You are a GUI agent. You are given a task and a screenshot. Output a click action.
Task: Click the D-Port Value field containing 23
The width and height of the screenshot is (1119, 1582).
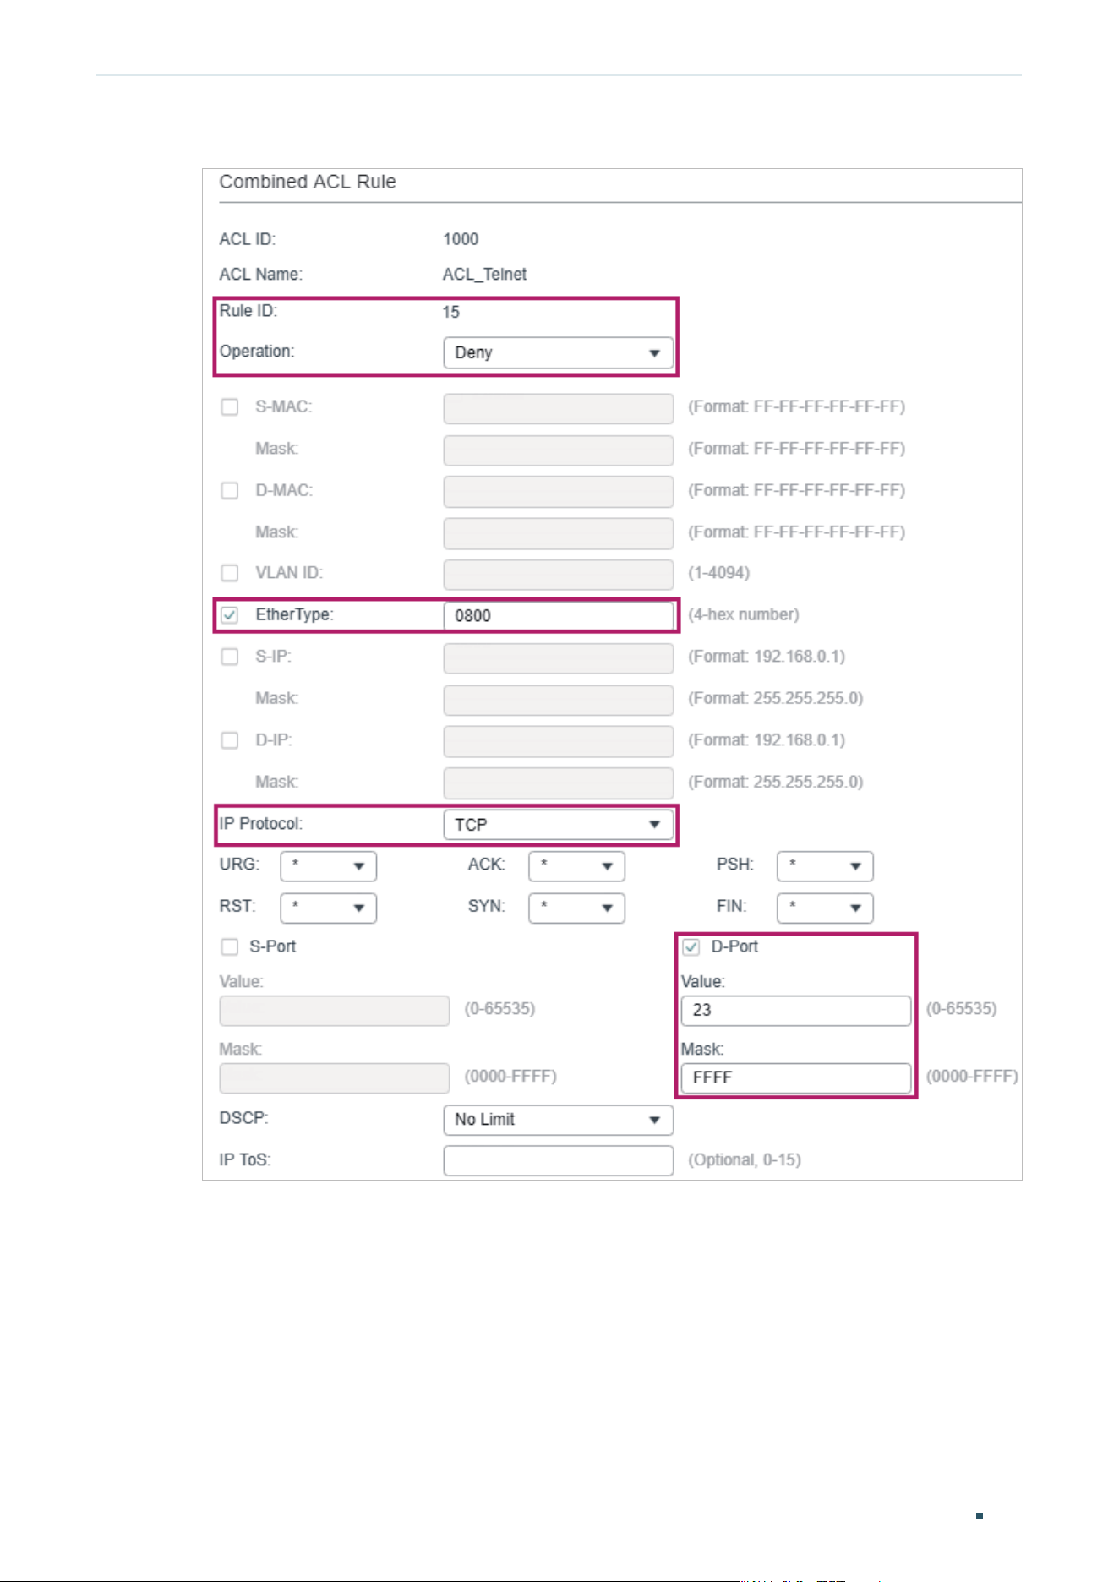click(x=796, y=1011)
